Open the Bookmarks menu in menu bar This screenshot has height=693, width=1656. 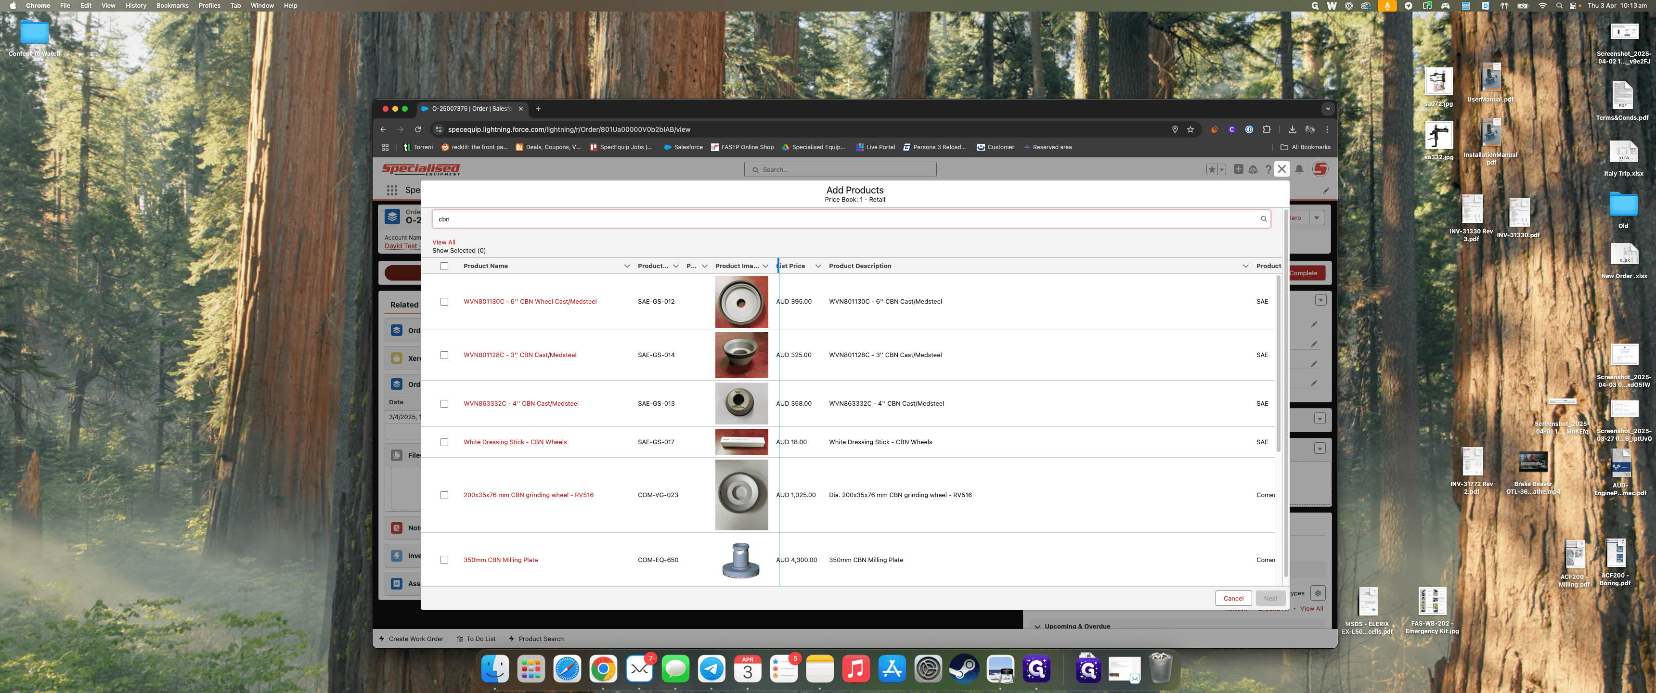(172, 6)
